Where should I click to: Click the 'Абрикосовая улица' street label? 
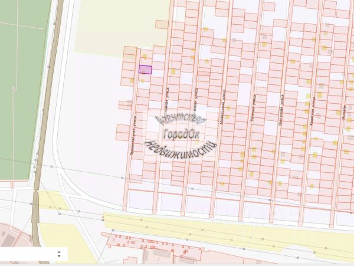click(x=222, y=107)
